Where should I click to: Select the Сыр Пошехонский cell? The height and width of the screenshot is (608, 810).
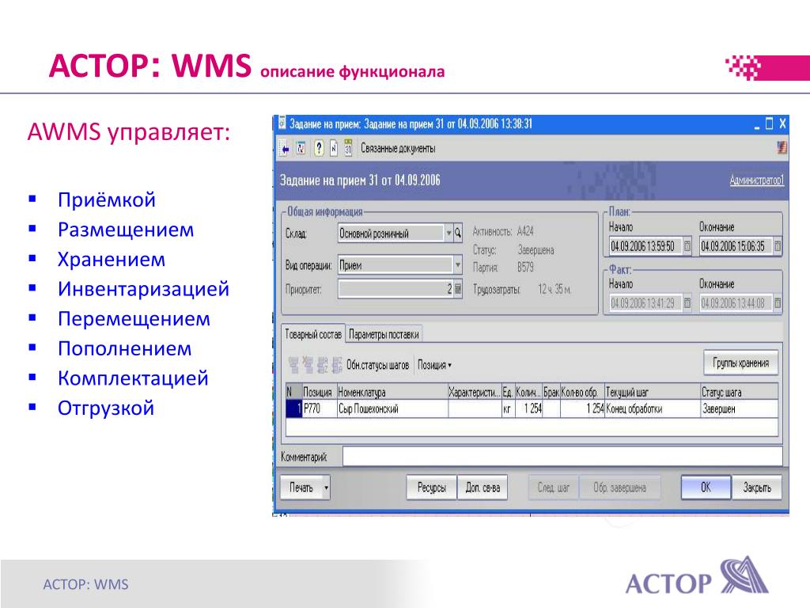click(x=392, y=409)
